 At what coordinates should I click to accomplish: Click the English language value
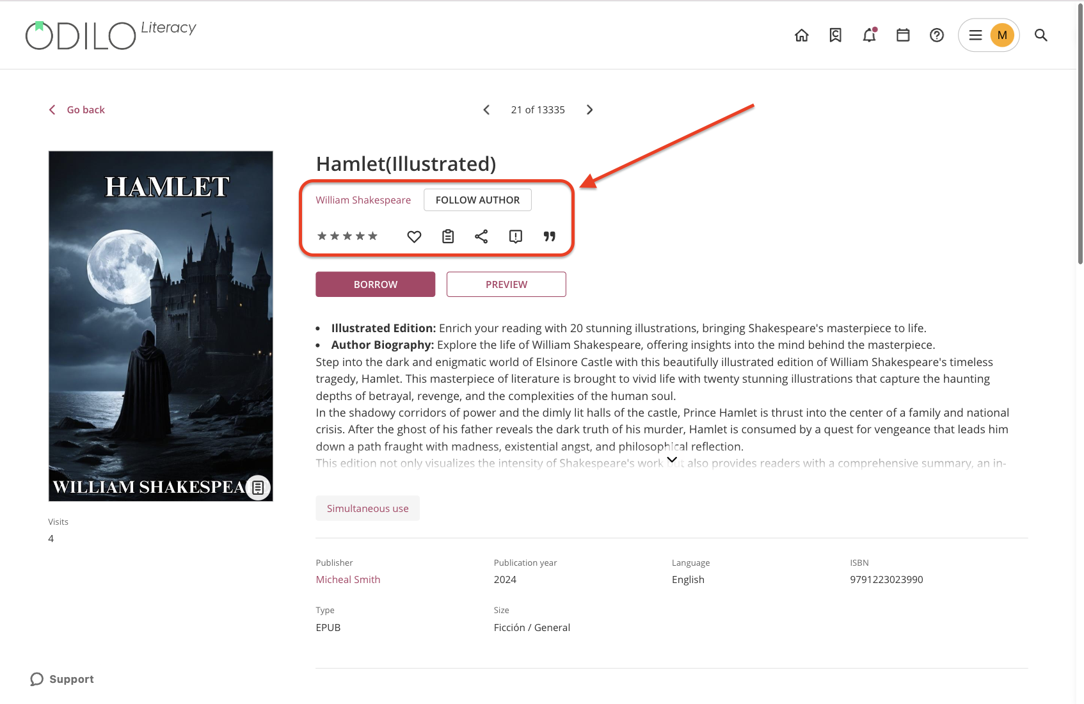(x=688, y=579)
